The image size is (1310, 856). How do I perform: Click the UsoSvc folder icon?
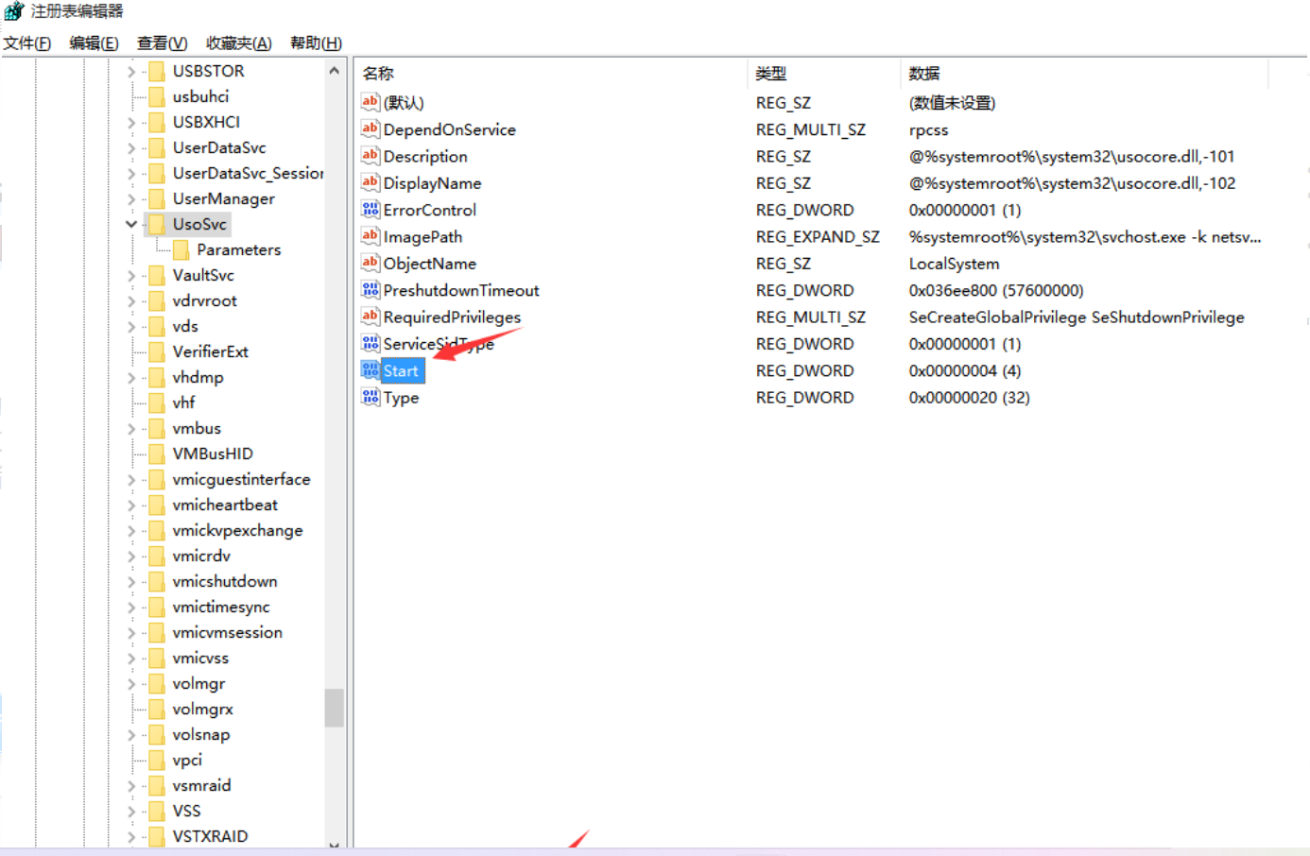click(x=157, y=224)
